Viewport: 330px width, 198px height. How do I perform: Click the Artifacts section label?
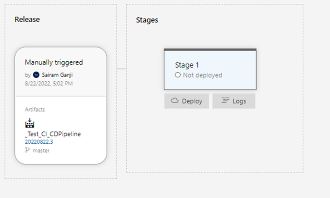click(35, 109)
